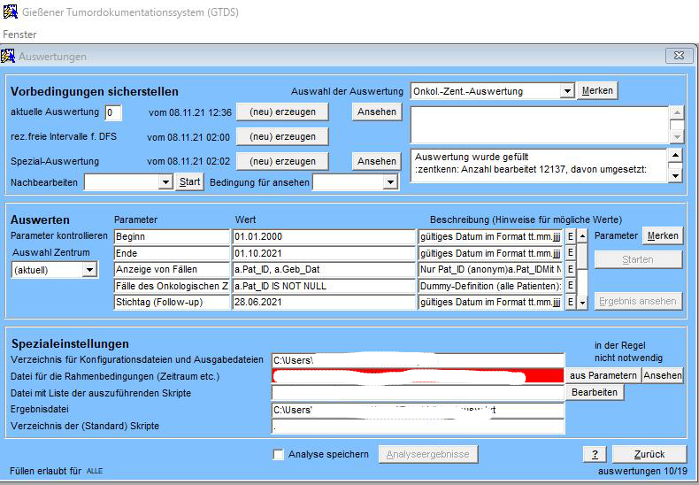Open help with the question mark button

tap(594, 454)
